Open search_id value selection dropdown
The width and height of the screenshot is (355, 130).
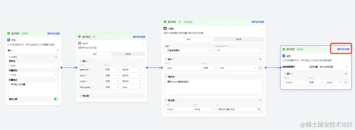[132, 70]
